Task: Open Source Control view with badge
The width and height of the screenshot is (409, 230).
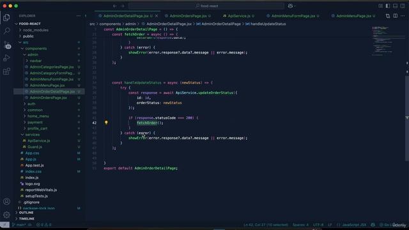Action: coord(7,45)
